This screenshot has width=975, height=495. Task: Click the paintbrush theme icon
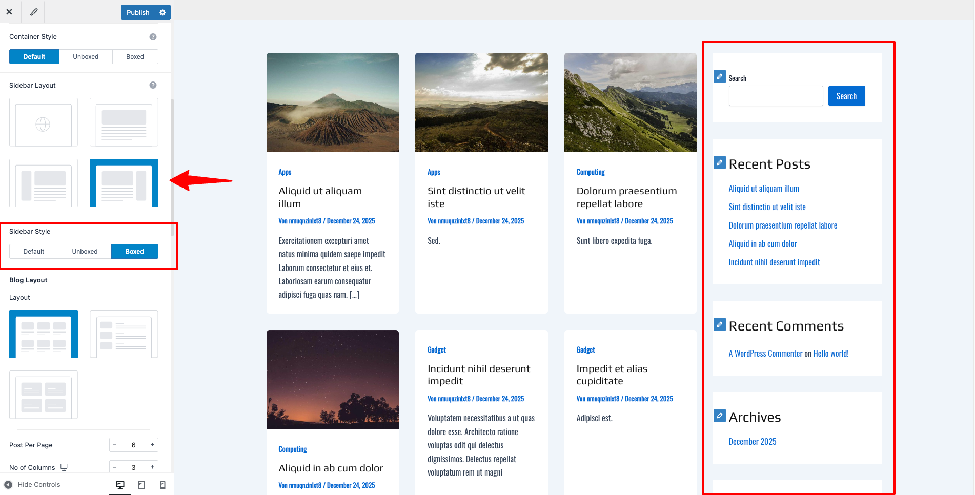coord(34,12)
